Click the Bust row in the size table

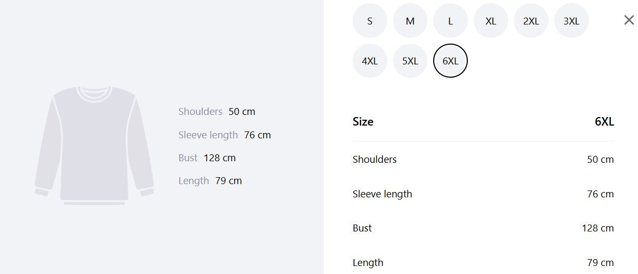coord(483,228)
